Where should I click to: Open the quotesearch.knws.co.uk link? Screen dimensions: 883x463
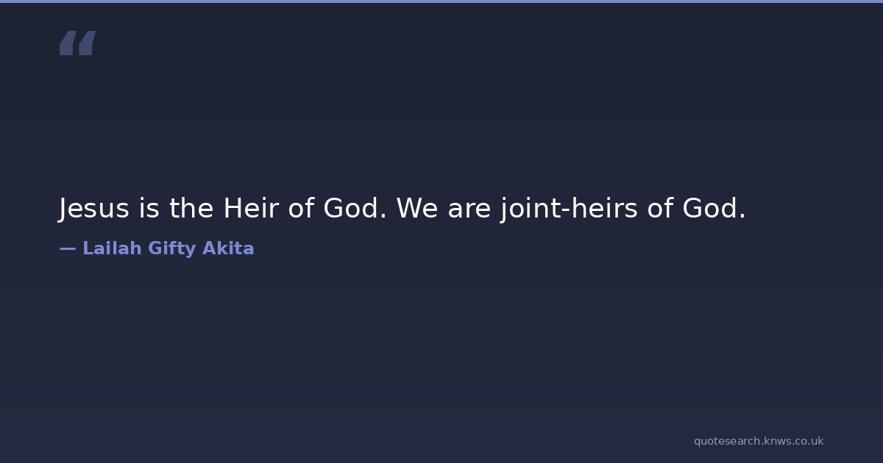pyautogui.click(x=759, y=441)
